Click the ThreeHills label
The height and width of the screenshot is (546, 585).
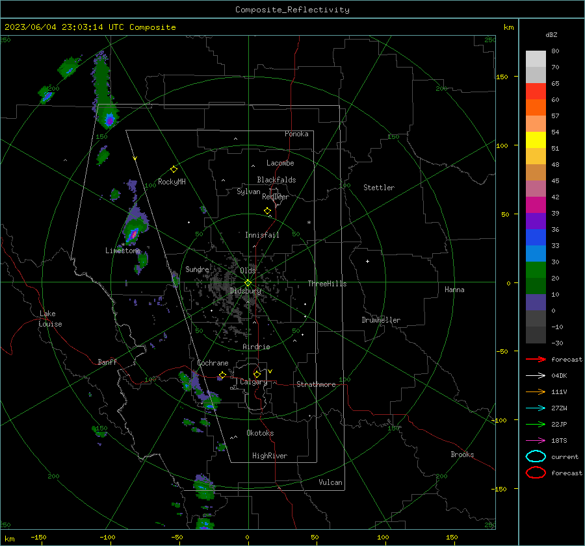[327, 284]
